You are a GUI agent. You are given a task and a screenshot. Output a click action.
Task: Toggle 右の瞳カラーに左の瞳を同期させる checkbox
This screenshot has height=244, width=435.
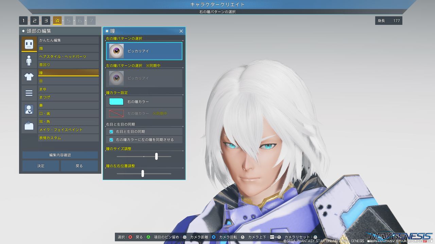111,140
